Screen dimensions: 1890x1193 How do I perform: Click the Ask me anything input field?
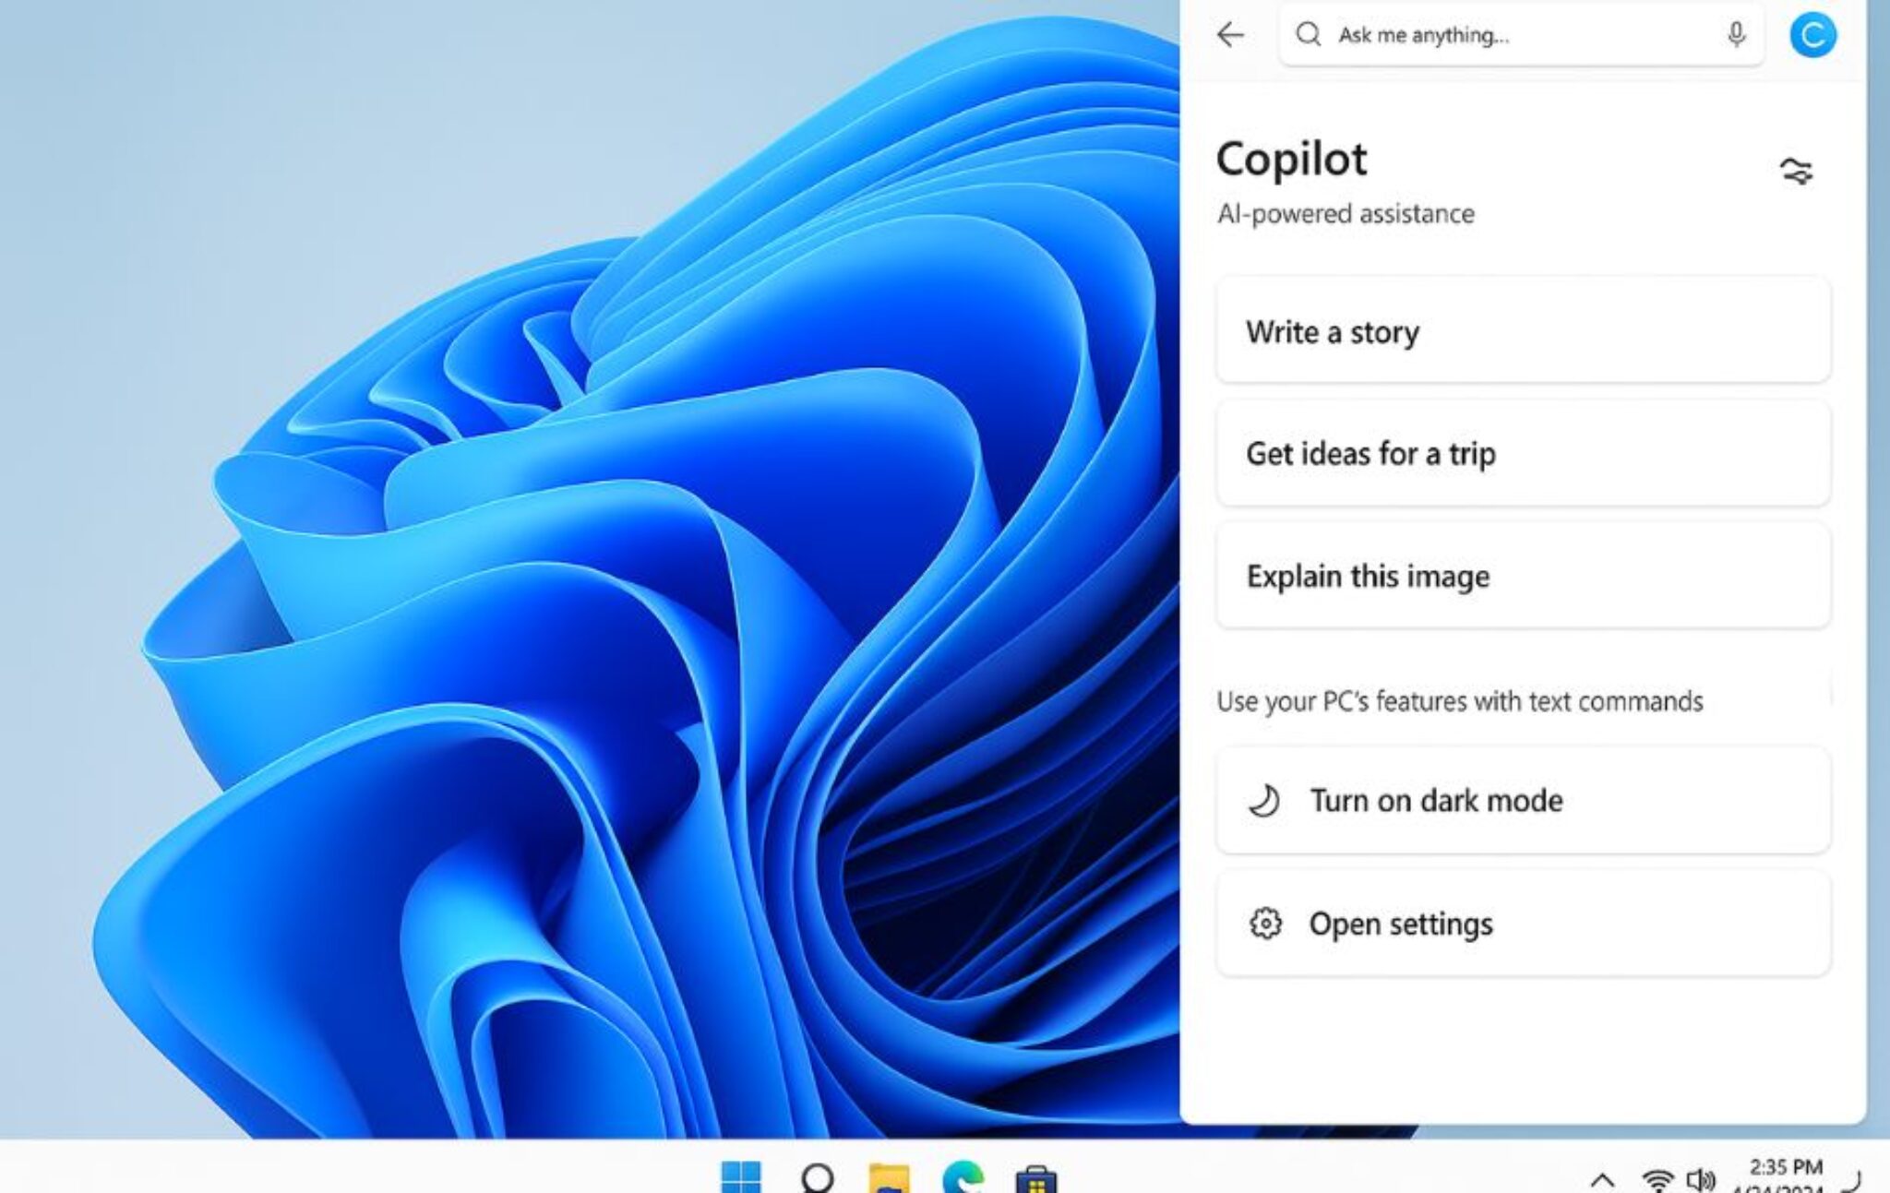coord(1495,35)
